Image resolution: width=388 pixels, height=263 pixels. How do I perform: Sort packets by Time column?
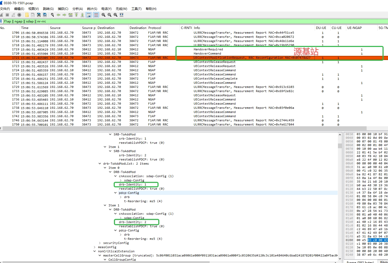35,28
